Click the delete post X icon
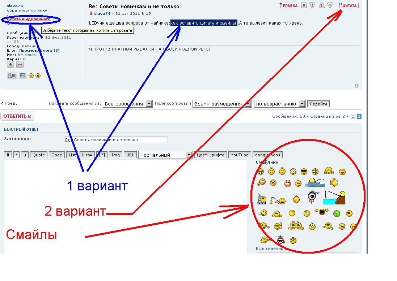 (x=304, y=5)
